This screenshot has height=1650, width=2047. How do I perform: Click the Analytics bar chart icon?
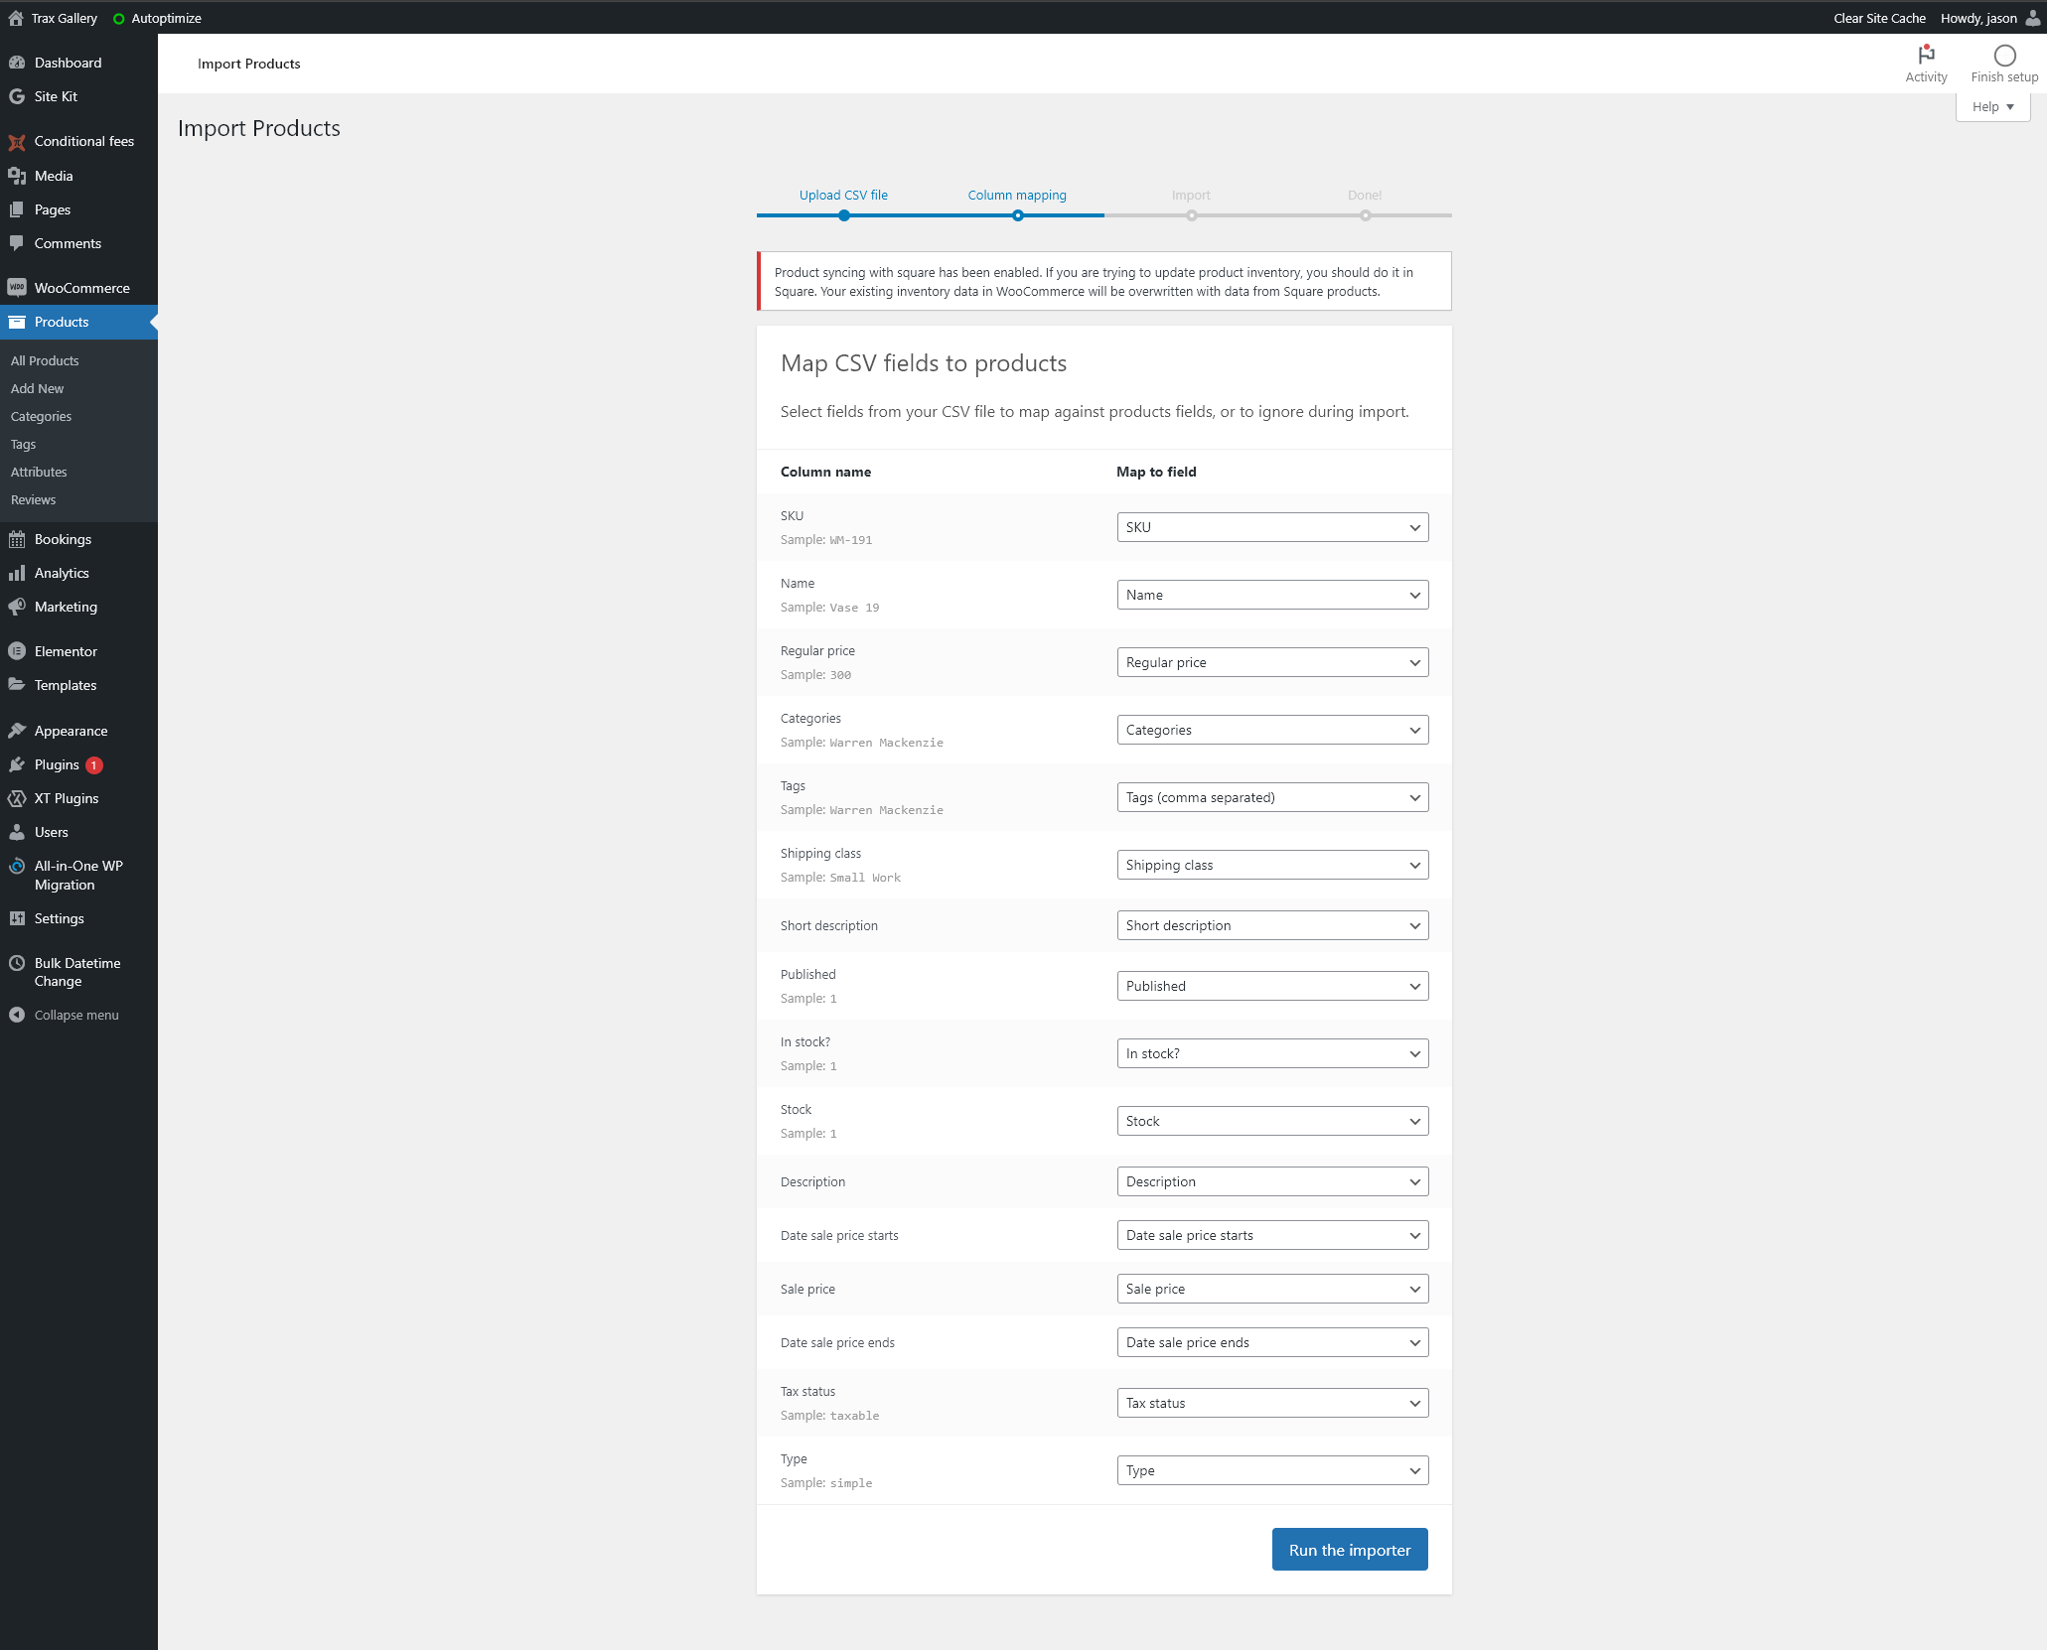(x=17, y=573)
